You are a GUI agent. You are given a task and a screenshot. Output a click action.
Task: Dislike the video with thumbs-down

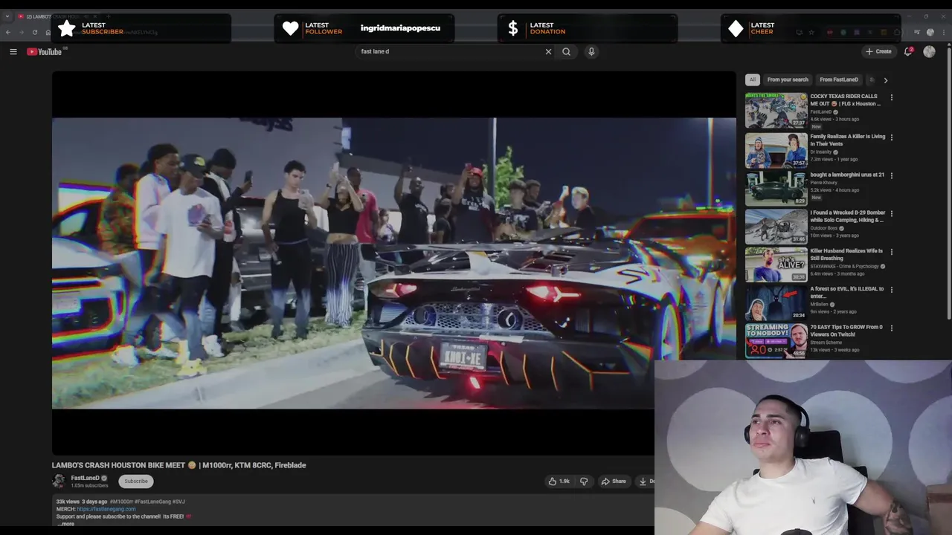click(x=584, y=481)
